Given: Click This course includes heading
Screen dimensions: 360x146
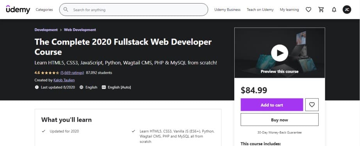Looking at the screenshot, I should [260, 144].
